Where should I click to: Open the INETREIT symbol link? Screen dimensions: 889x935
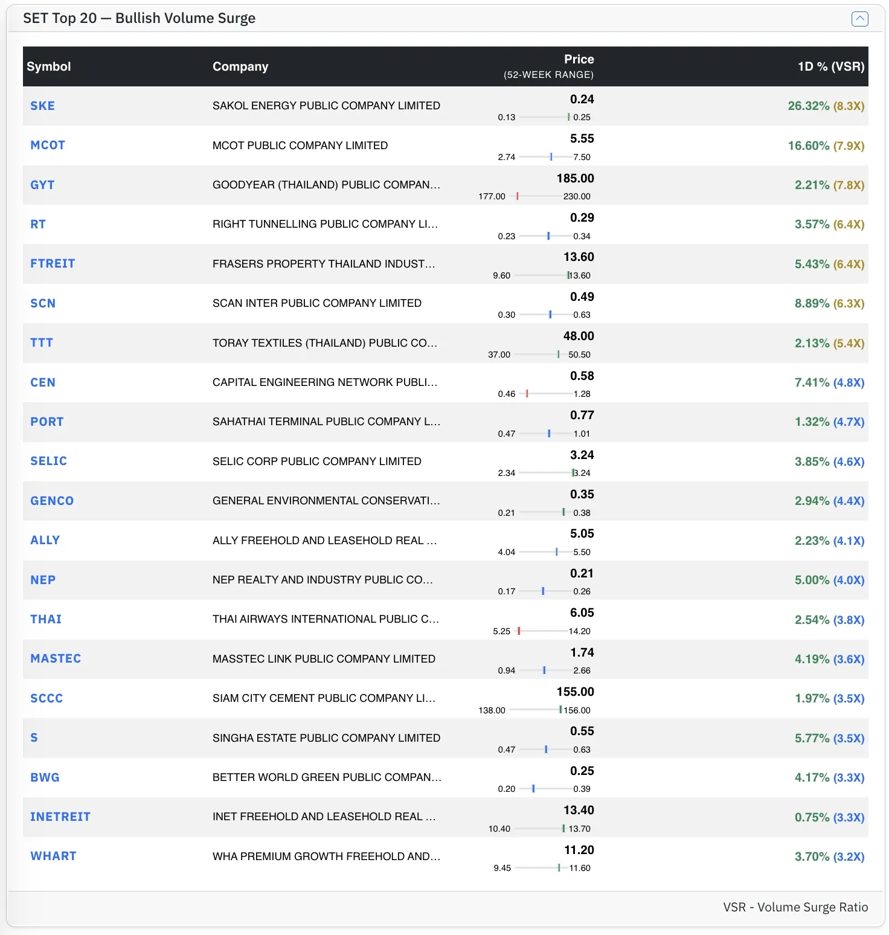point(60,817)
